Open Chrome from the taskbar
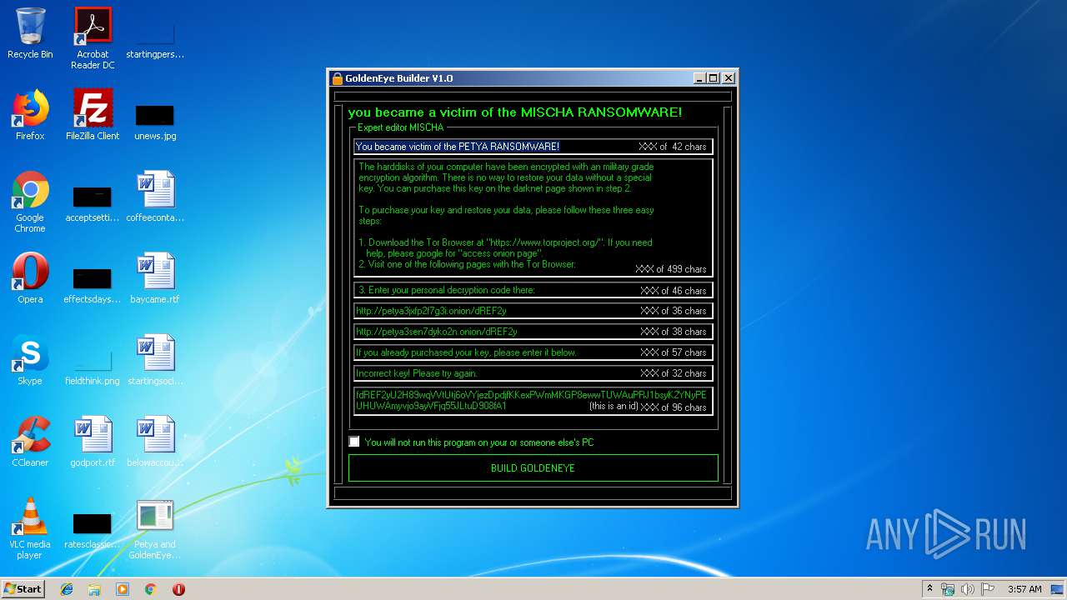Image resolution: width=1067 pixels, height=600 pixels. [x=150, y=589]
